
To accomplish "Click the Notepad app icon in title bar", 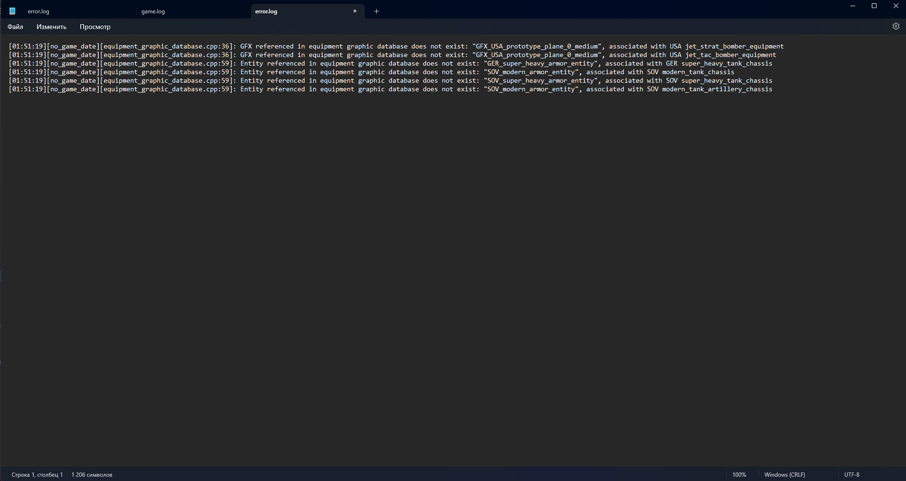I will click(12, 11).
